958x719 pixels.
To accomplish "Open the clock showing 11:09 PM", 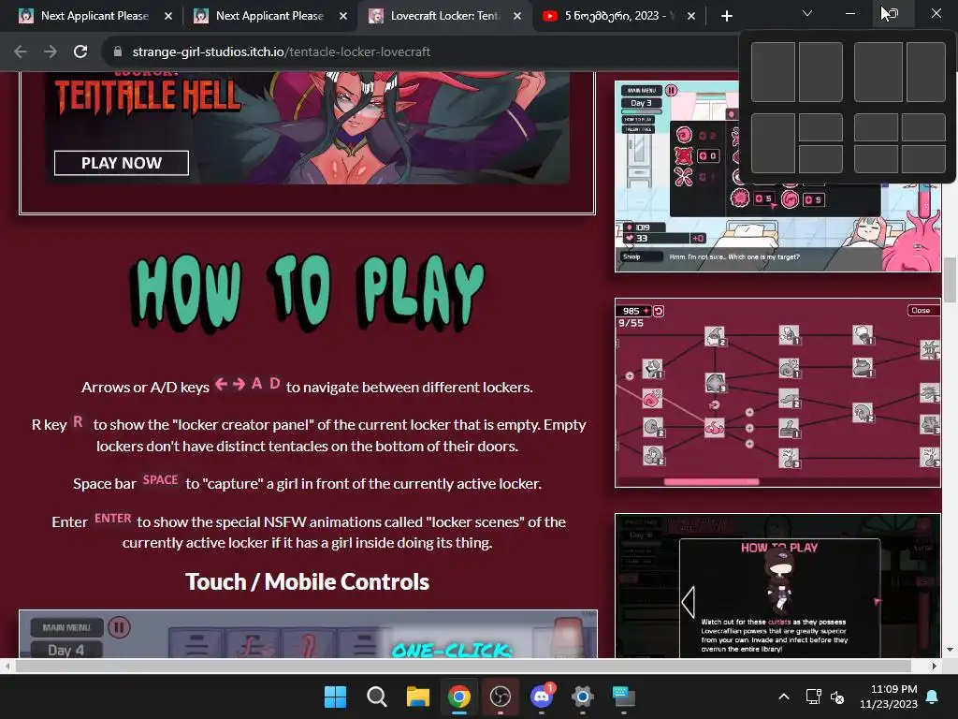I will [x=889, y=697].
